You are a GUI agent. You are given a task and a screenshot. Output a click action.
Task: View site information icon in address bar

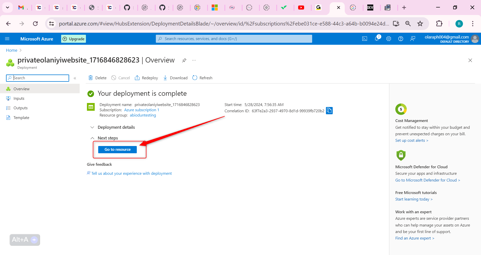pos(51,24)
